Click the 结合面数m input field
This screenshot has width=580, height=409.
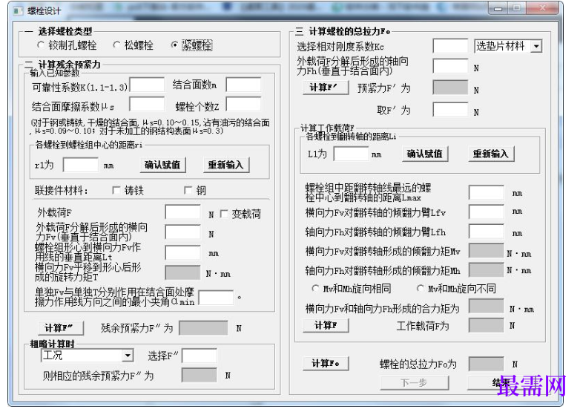243,85
